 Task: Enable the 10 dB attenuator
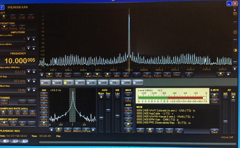pyautogui.click(x=13, y=17)
